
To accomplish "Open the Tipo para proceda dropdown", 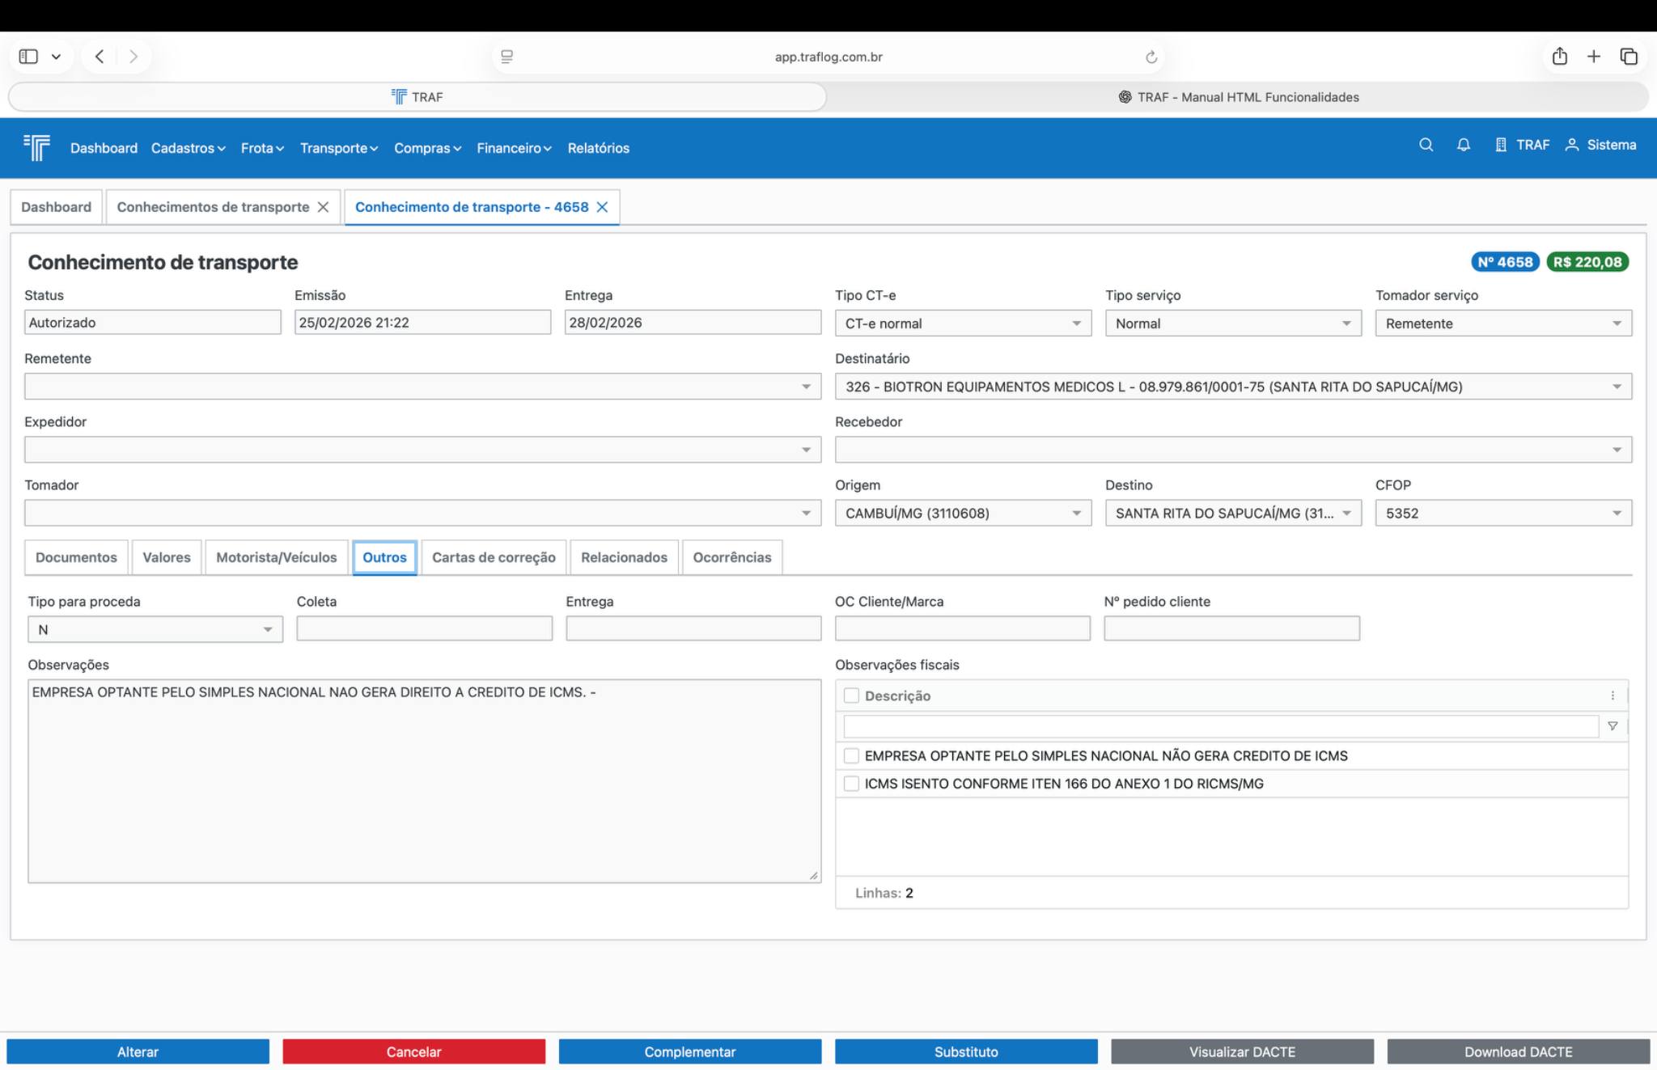I will point(155,629).
